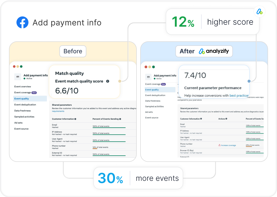Open Sampled activities in the Before panel
The height and width of the screenshot is (197, 277).
point(24,117)
